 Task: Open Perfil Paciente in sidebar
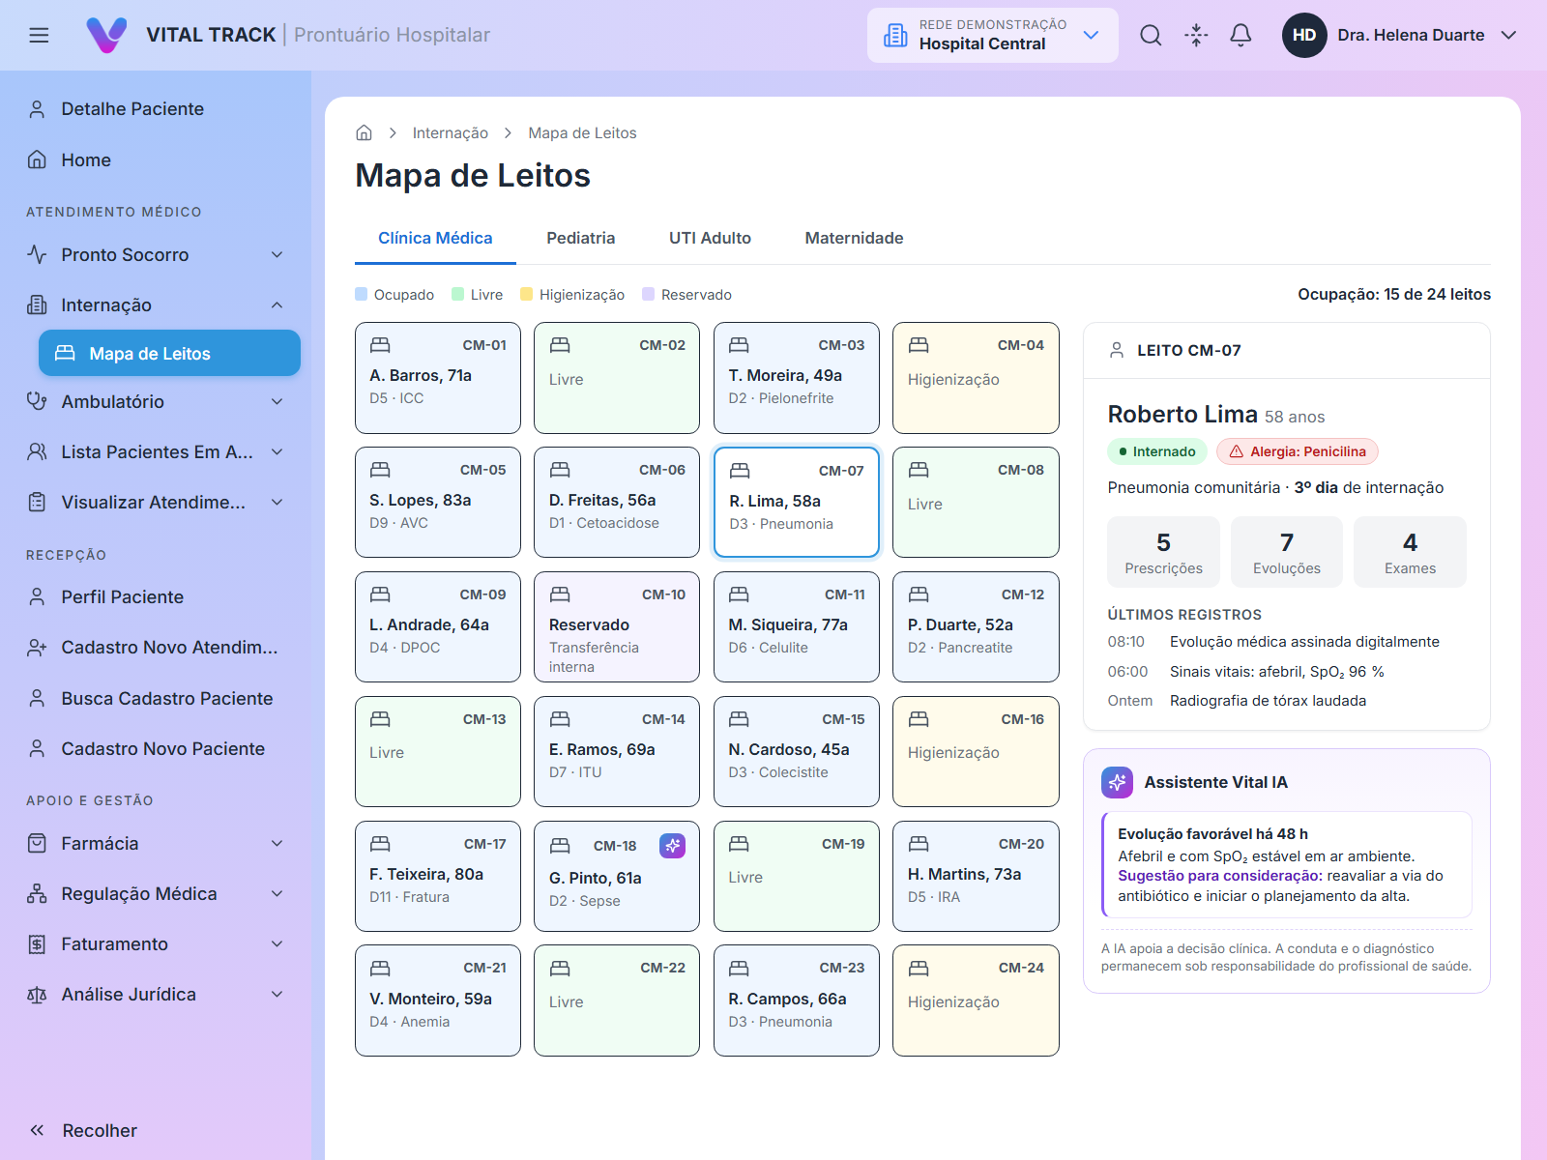[156, 597]
